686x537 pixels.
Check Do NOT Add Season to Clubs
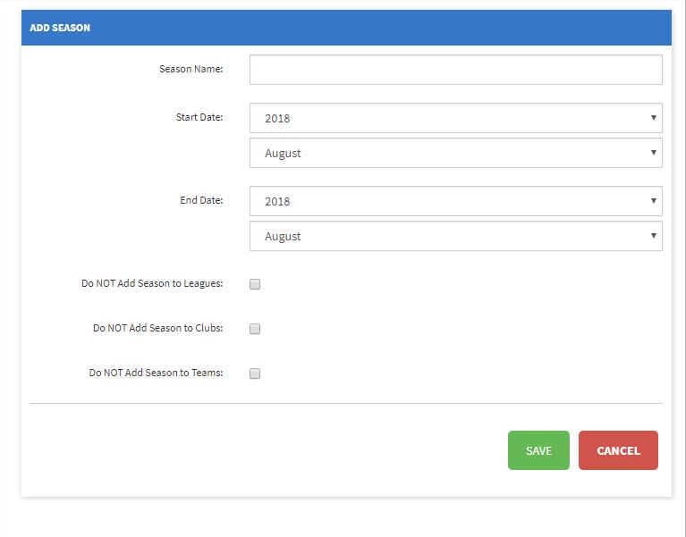pos(255,329)
